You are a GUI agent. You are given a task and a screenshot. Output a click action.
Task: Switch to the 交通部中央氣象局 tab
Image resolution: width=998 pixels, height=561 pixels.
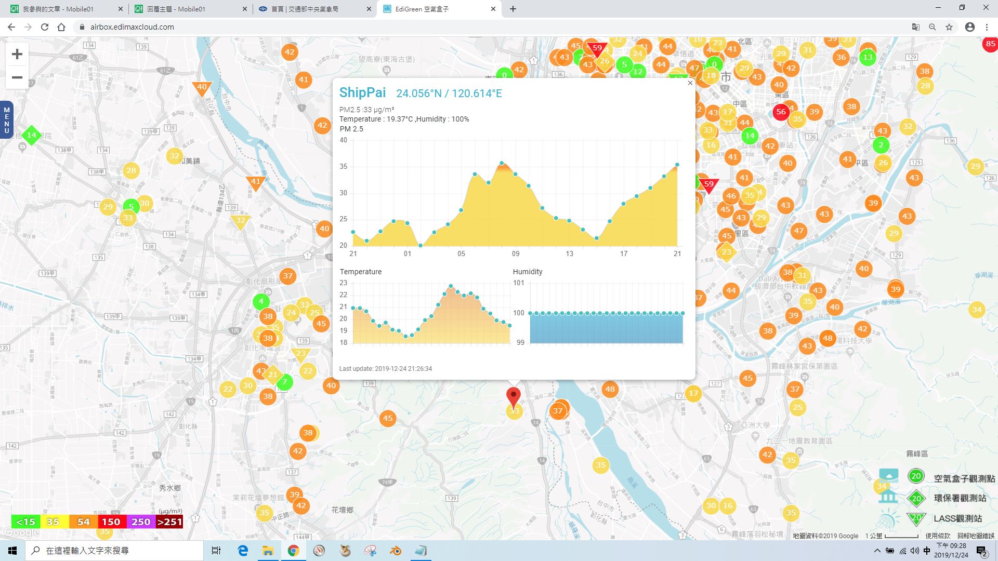pyautogui.click(x=314, y=9)
